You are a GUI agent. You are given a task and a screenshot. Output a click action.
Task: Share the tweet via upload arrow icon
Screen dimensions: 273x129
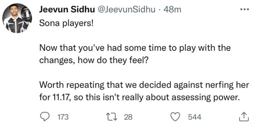point(244,117)
